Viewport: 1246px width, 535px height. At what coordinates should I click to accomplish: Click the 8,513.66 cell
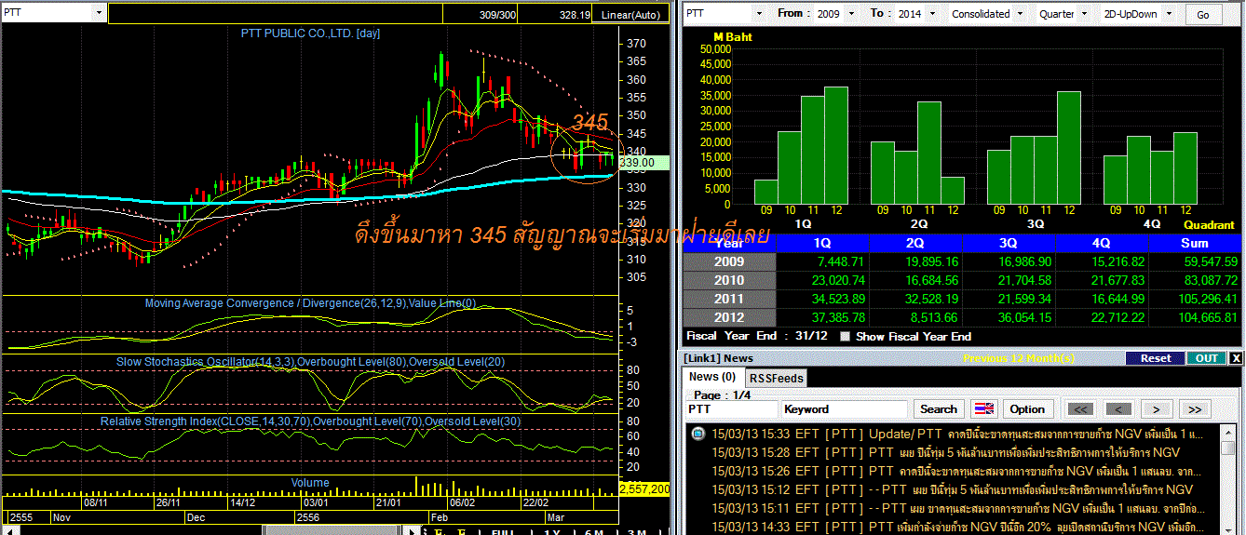pos(915,317)
